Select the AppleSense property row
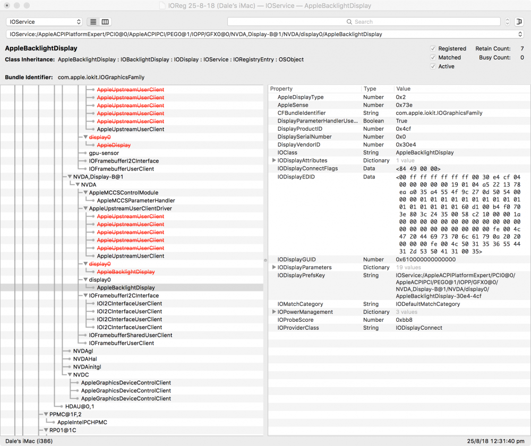Screen dimensions: 531x446 [x=399, y=105]
